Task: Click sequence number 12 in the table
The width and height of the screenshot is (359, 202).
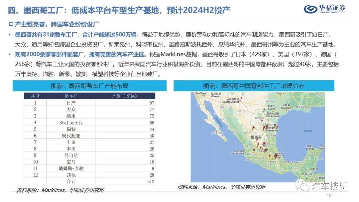Action: (x=35, y=175)
